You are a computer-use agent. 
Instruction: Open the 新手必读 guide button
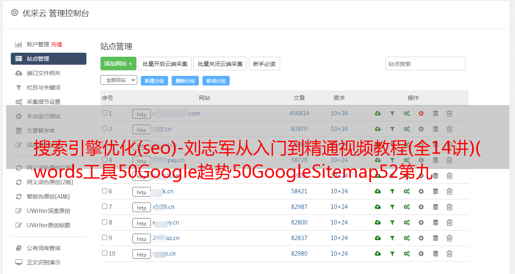(265, 64)
